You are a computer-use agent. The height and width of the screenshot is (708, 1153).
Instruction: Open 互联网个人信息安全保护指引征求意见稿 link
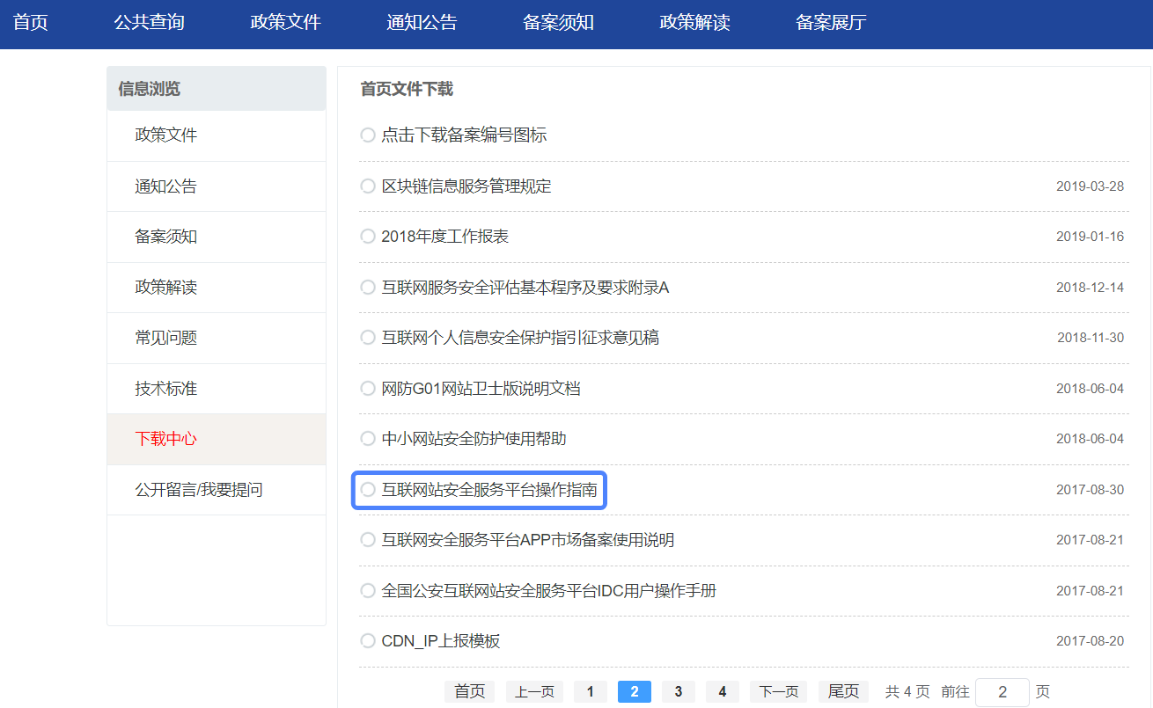[519, 338]
